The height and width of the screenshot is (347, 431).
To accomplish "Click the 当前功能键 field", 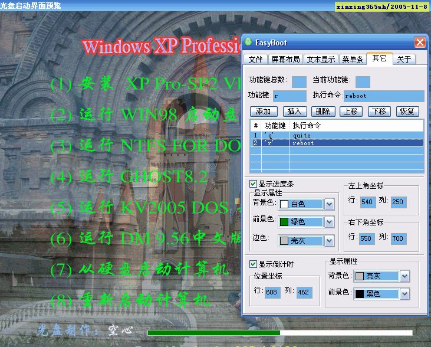I will [363, 81].
